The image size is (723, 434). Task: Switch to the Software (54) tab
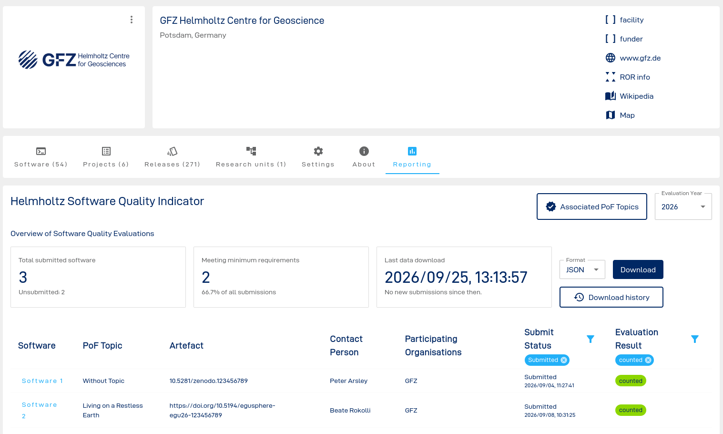pos(41,157)
